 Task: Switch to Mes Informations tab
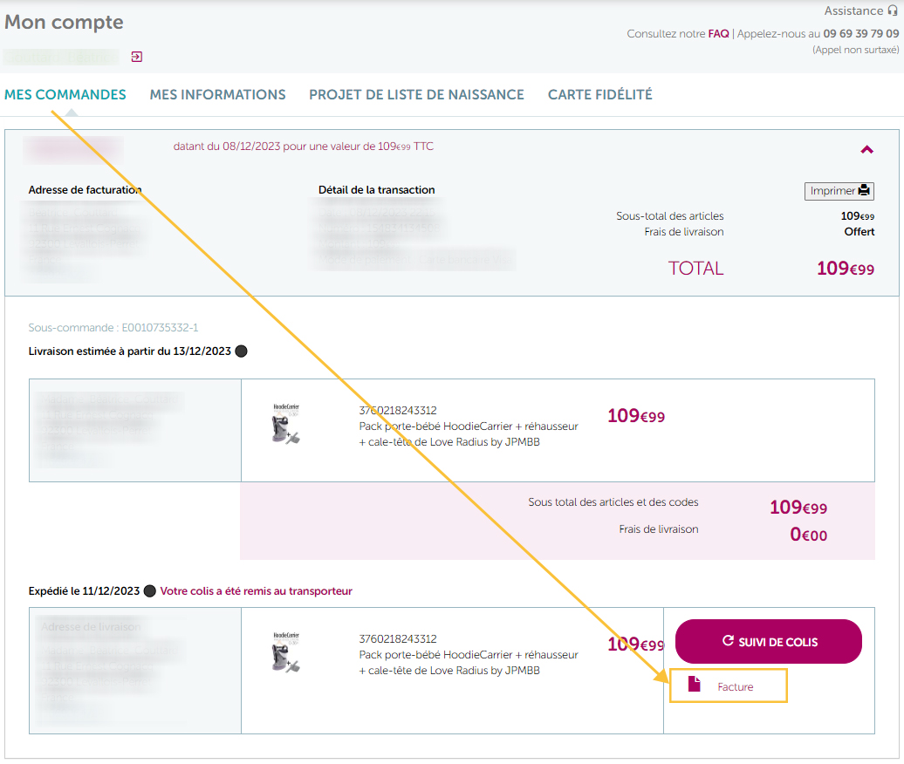217,94
